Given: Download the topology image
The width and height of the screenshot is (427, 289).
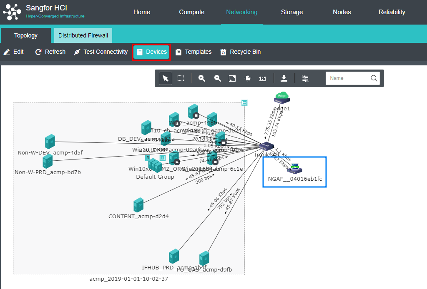Looking at the screenshot, I should 284,78.
